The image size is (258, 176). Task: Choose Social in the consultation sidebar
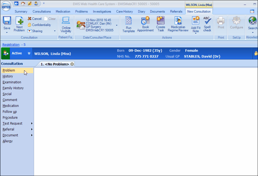click(17, 94)
